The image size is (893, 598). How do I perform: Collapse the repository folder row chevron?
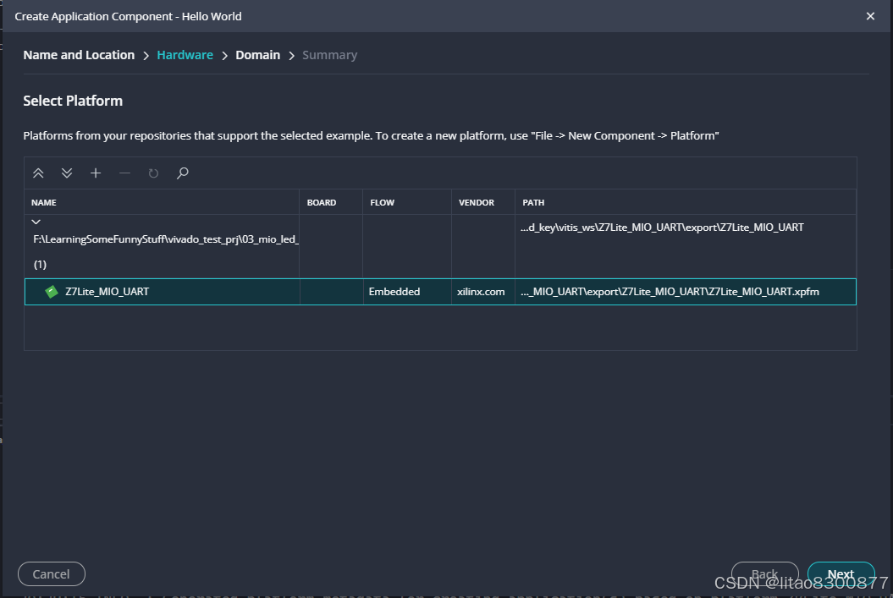pos(36,222)
